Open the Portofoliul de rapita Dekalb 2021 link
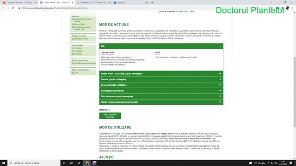Screen dimensions: 296x166 click(x=82, y=28)
